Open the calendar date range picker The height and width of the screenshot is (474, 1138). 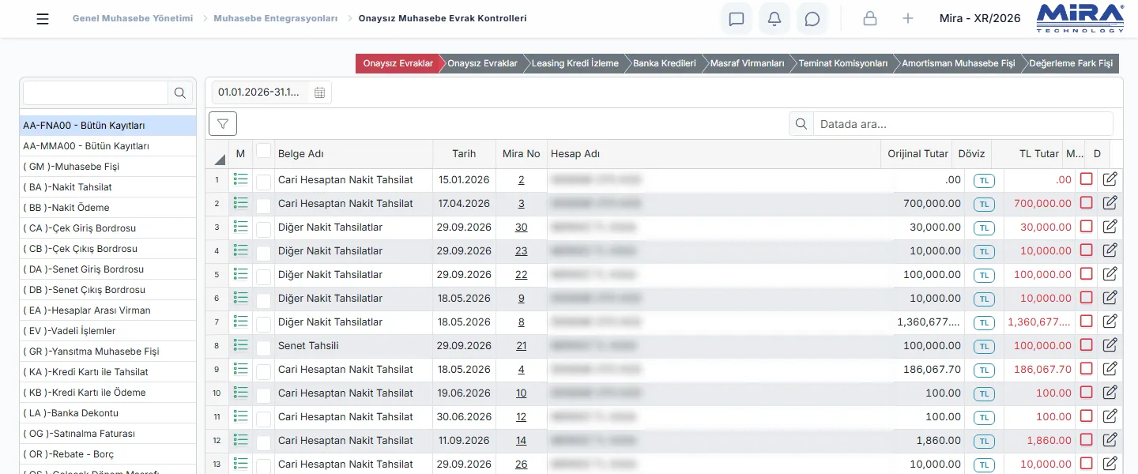[x=319, y=92]
